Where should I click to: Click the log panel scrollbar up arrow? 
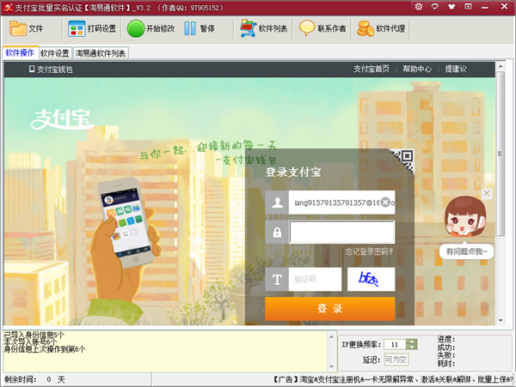coord(332,336)
